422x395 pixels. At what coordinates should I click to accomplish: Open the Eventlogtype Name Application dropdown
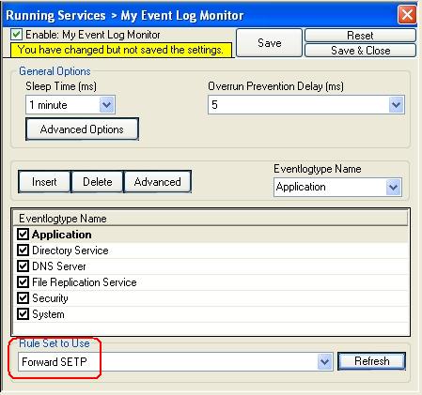pos(394,187)
